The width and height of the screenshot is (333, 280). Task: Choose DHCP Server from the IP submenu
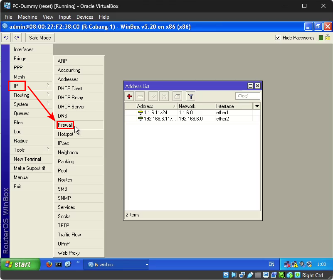tap(79, 107)
